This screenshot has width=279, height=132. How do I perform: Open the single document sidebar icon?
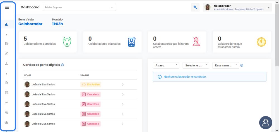coord(7,44)
